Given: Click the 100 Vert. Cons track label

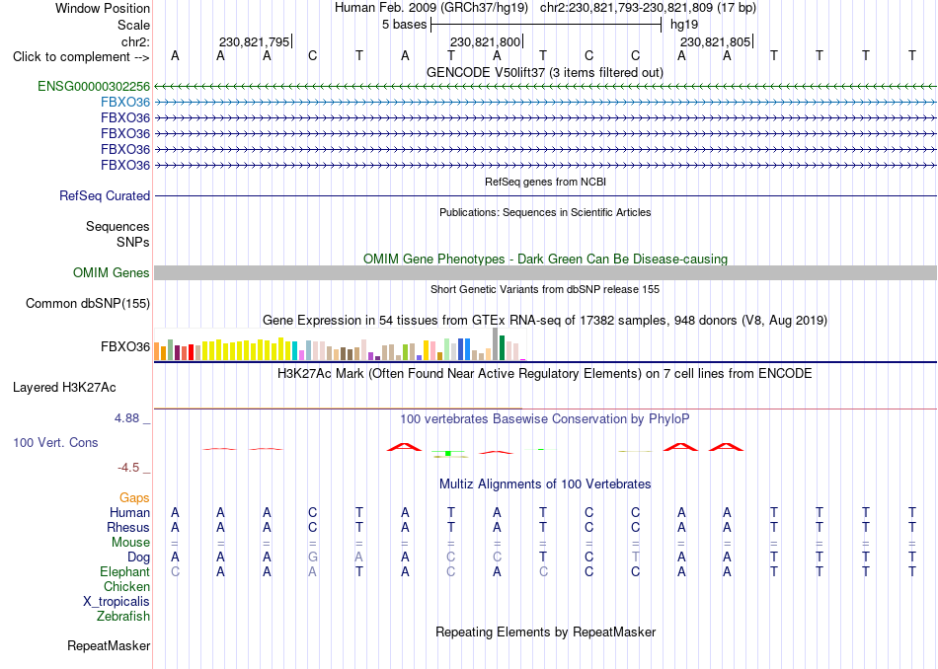Looking at the screenshot, I should point(55,442).
